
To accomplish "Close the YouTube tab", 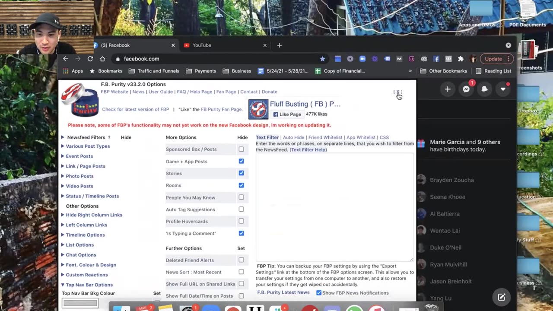I will coord(265,45).
